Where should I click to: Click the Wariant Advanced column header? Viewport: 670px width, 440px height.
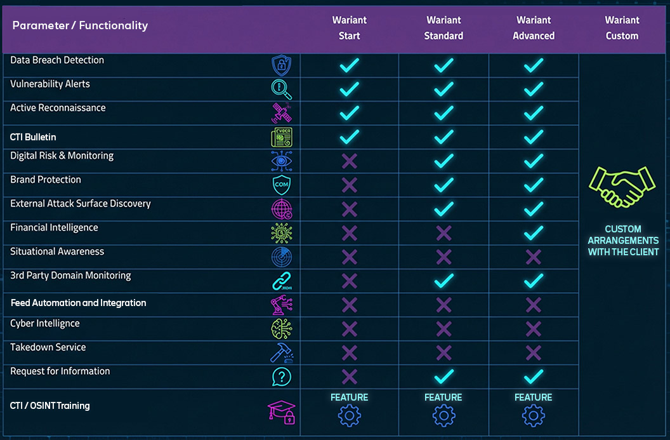[x=534, y=28]
